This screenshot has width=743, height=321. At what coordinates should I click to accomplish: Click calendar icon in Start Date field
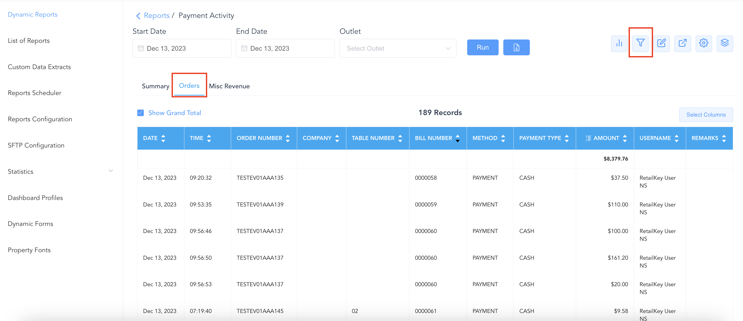[x=141, y=48]
